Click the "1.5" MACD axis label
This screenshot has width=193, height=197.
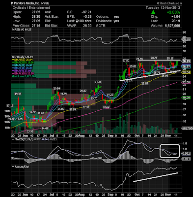coord(185,143)
